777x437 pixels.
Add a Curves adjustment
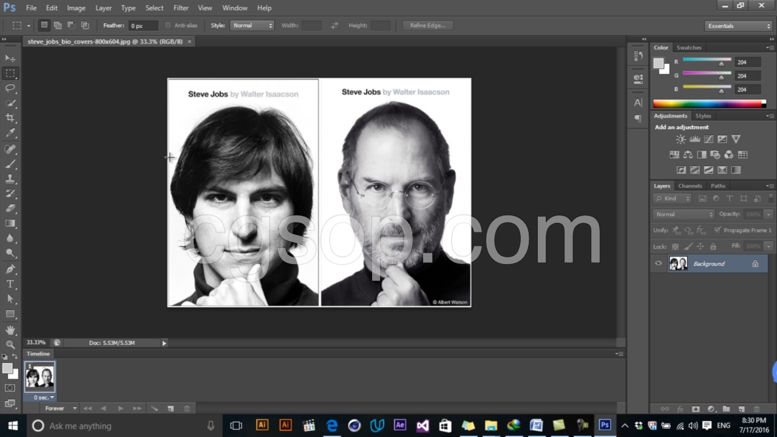coord(708,140)
